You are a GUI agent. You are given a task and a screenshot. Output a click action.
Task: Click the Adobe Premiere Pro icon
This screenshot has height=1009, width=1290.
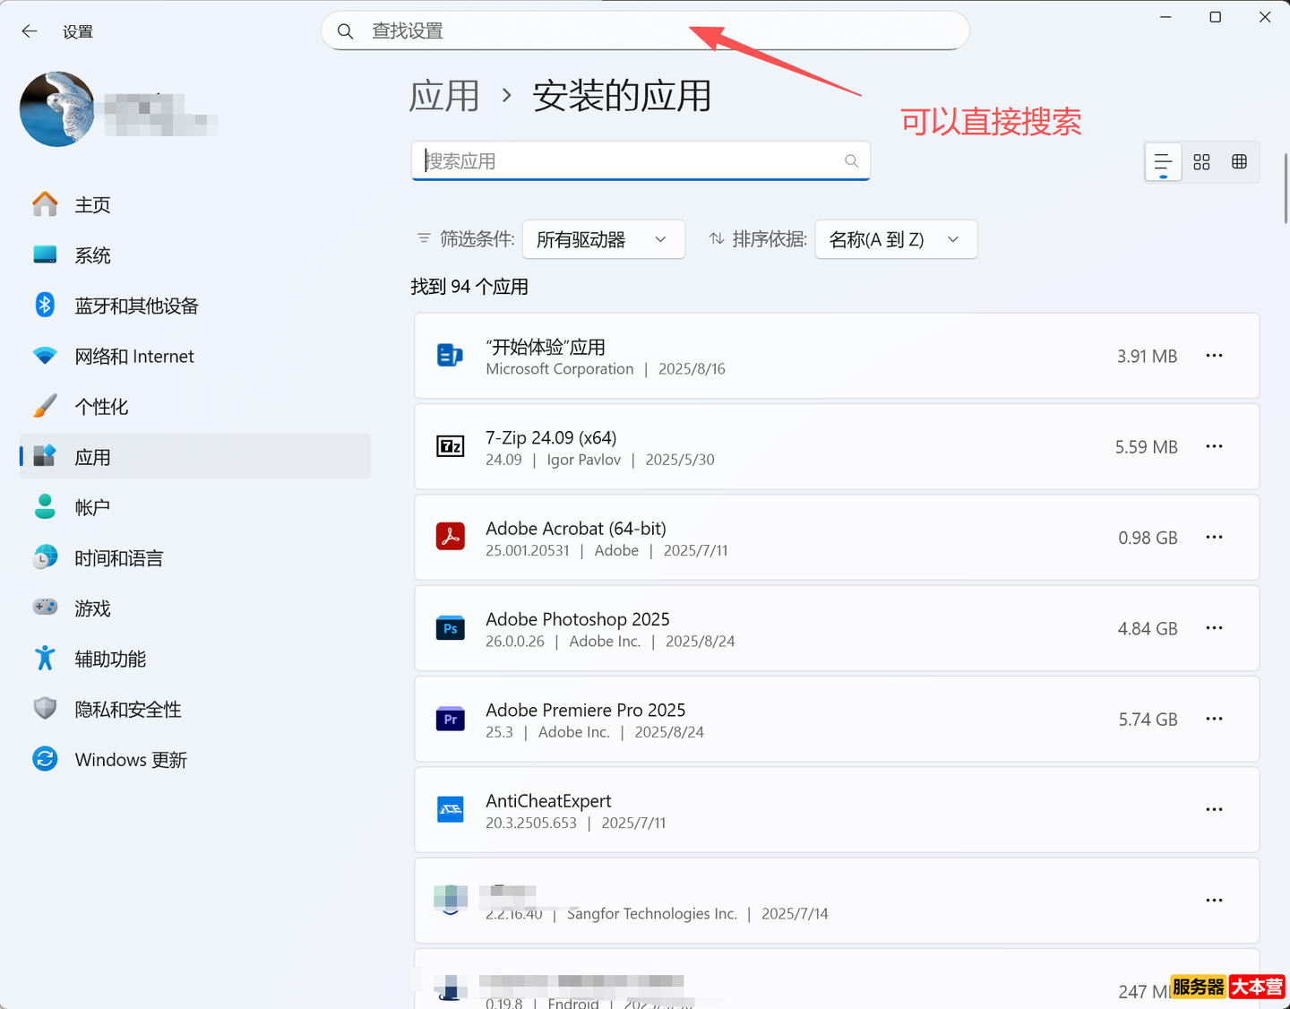(451, 719)
